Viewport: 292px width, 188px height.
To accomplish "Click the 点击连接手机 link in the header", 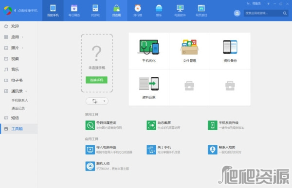I will 28,11.
